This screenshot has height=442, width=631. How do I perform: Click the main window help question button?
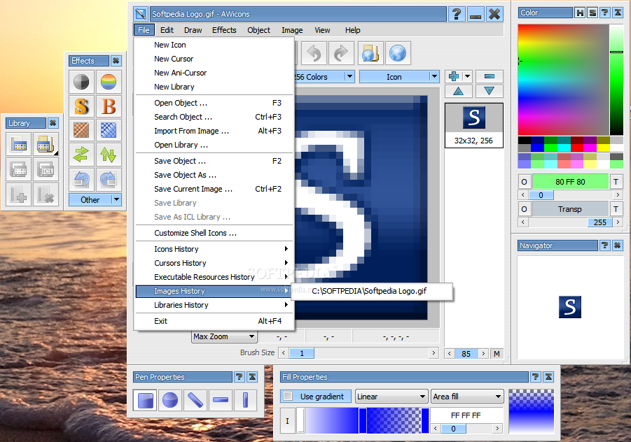[457, 14]
